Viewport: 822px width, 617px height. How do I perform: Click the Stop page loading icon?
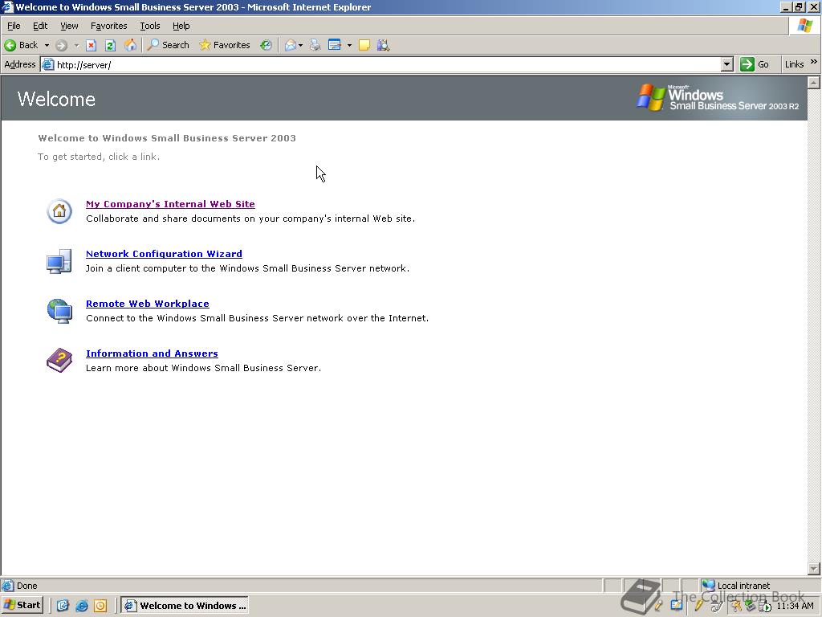[92, 45]
